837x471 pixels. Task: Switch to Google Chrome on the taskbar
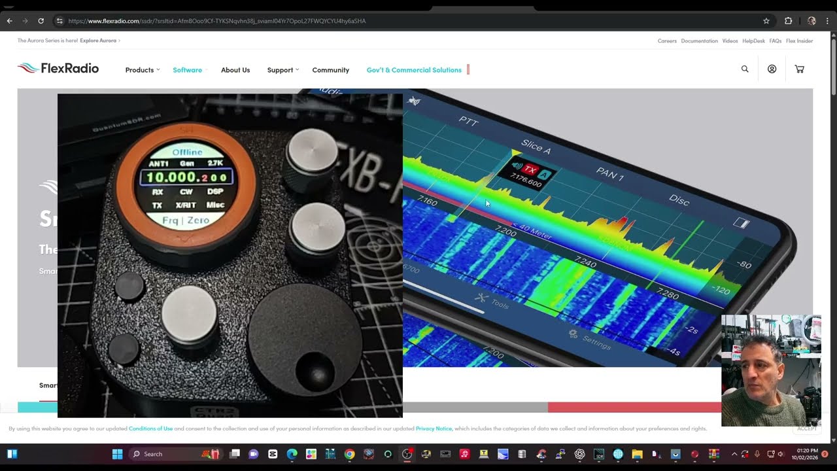350,454
